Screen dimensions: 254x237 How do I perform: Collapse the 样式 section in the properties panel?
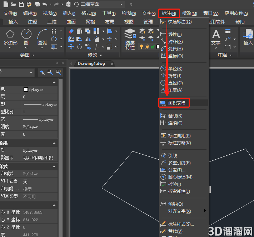tap(54, 166)
